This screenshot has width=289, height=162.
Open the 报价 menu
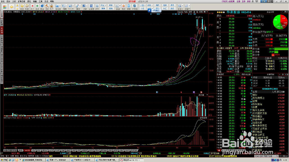[x=8, y=1]
